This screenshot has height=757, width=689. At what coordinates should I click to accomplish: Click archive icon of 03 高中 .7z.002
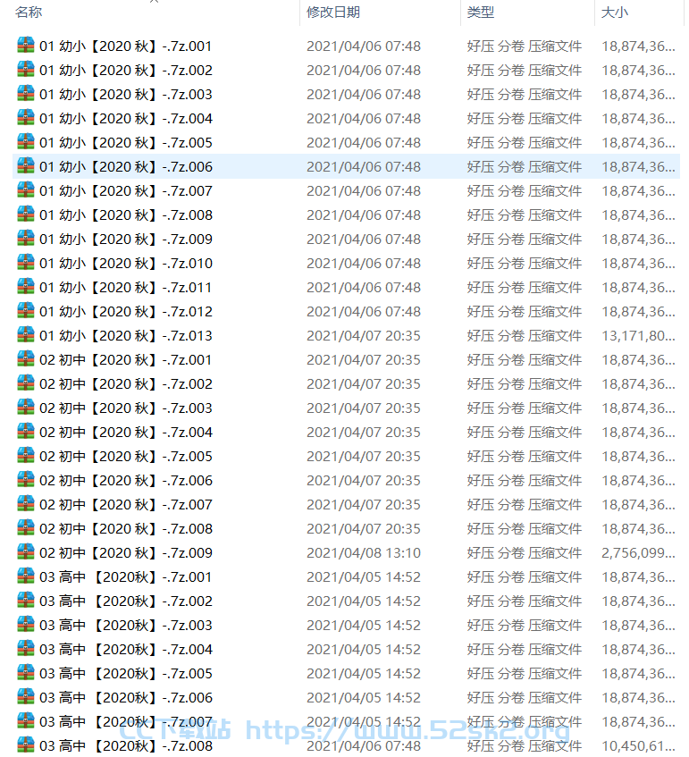pyautogui.click(x=26, y=601)
